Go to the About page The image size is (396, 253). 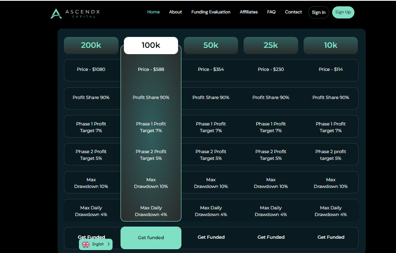pyautogui.click(x=175, y=12)
